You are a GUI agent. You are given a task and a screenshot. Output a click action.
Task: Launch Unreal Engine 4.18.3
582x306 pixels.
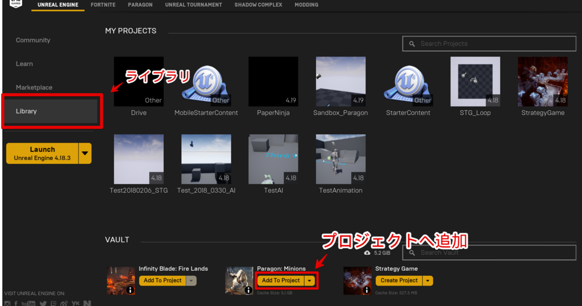(x=42, y=154)
